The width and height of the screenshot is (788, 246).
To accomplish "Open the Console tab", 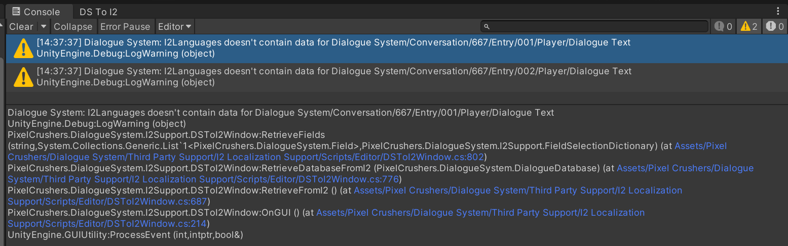I will pos(35,12).
